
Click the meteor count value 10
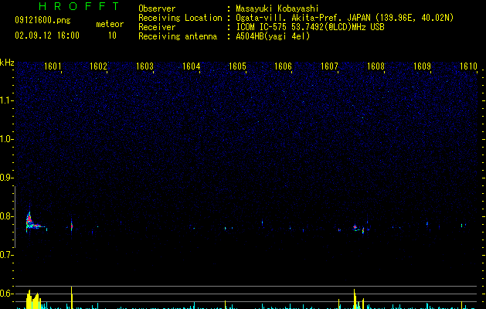point(112,36)
